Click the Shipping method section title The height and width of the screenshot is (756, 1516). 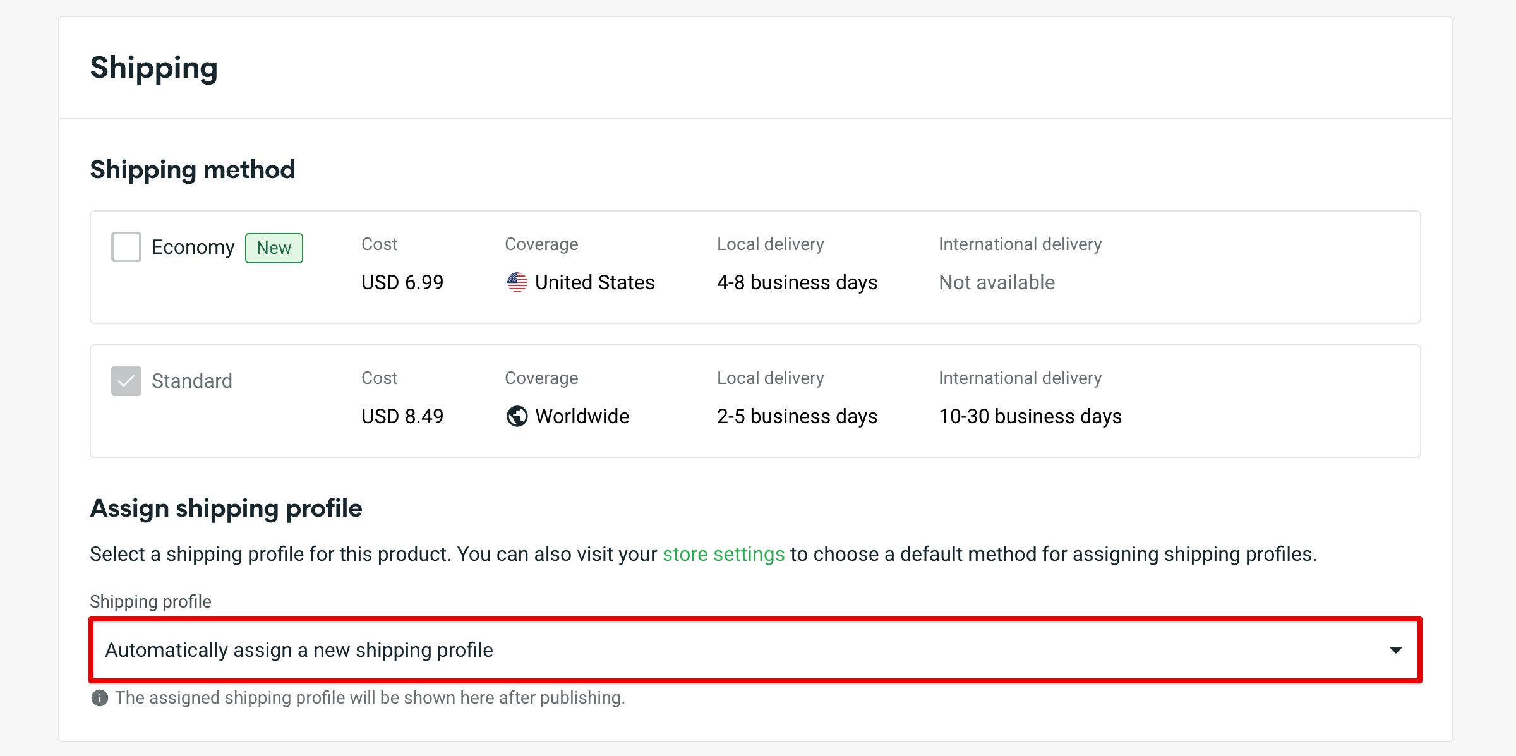click(192, 169)
